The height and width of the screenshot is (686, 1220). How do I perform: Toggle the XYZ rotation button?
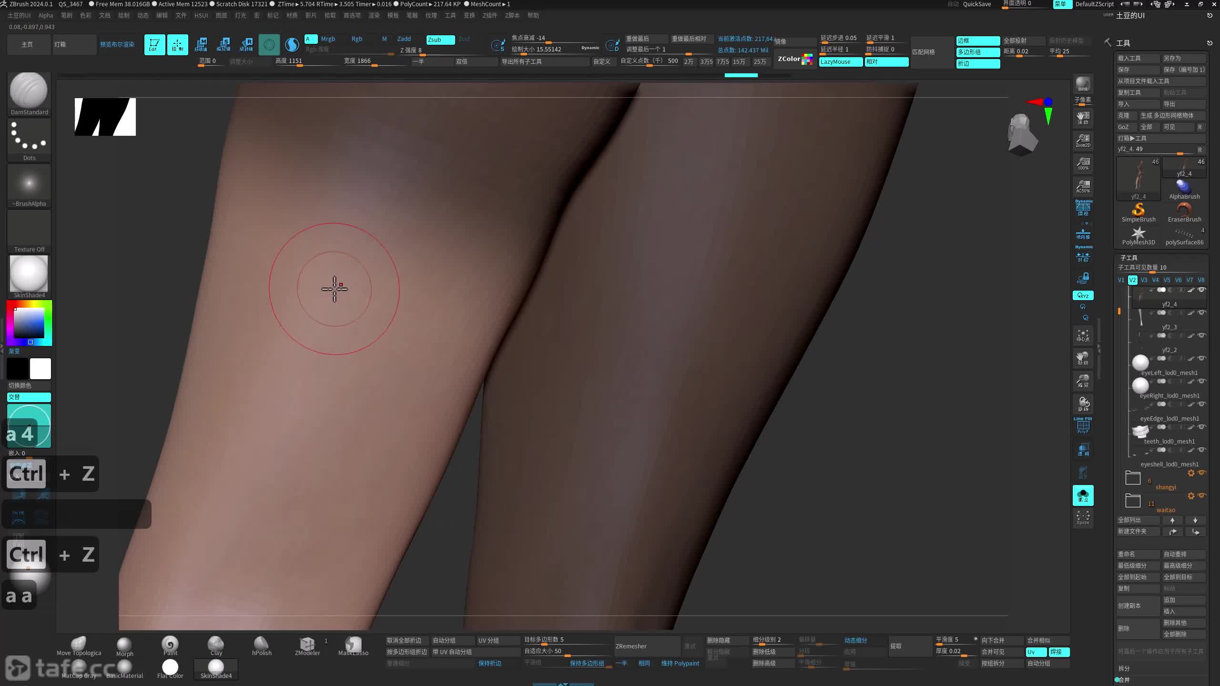coord(1083,295)
